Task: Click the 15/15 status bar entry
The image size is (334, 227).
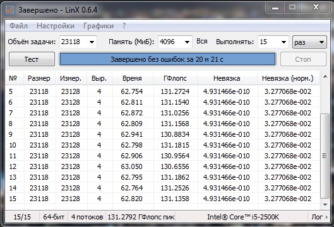Action: (22, 217)
